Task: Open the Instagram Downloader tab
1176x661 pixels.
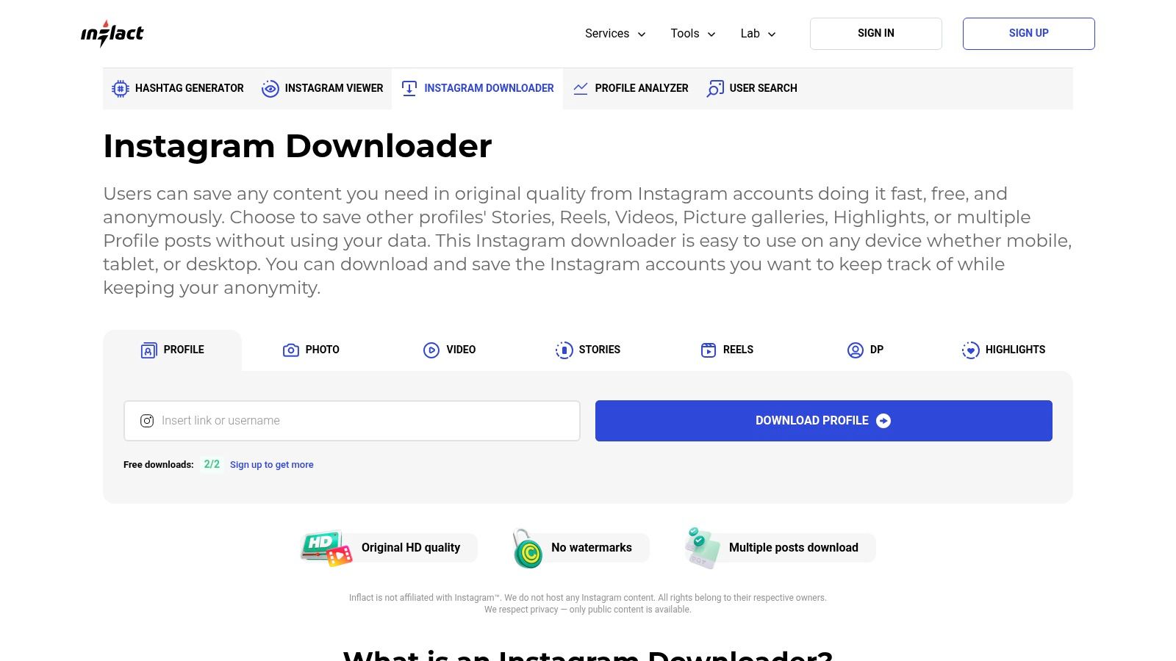Action: 478,89
